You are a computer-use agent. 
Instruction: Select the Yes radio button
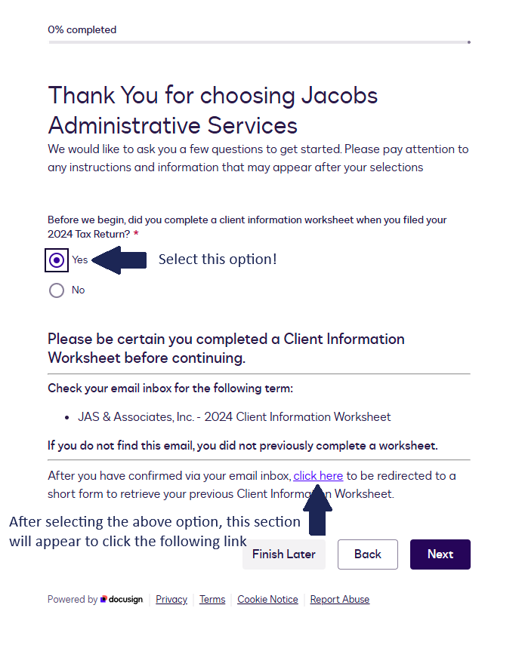tap(57, 260)
